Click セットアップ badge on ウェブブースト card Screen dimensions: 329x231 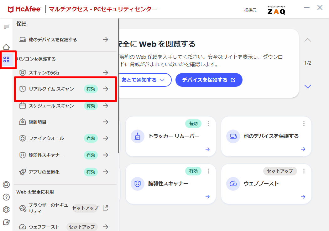tap(280, 171)
